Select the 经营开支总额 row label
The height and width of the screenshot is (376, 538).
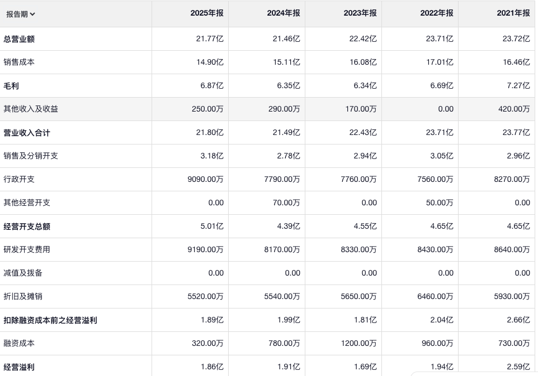click(27, 226)
